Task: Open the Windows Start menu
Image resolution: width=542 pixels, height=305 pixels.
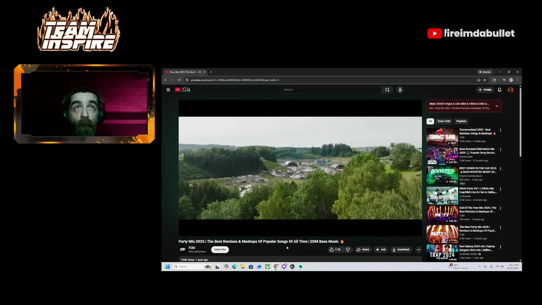Action: pyautogui.click(x=167, y=266)
